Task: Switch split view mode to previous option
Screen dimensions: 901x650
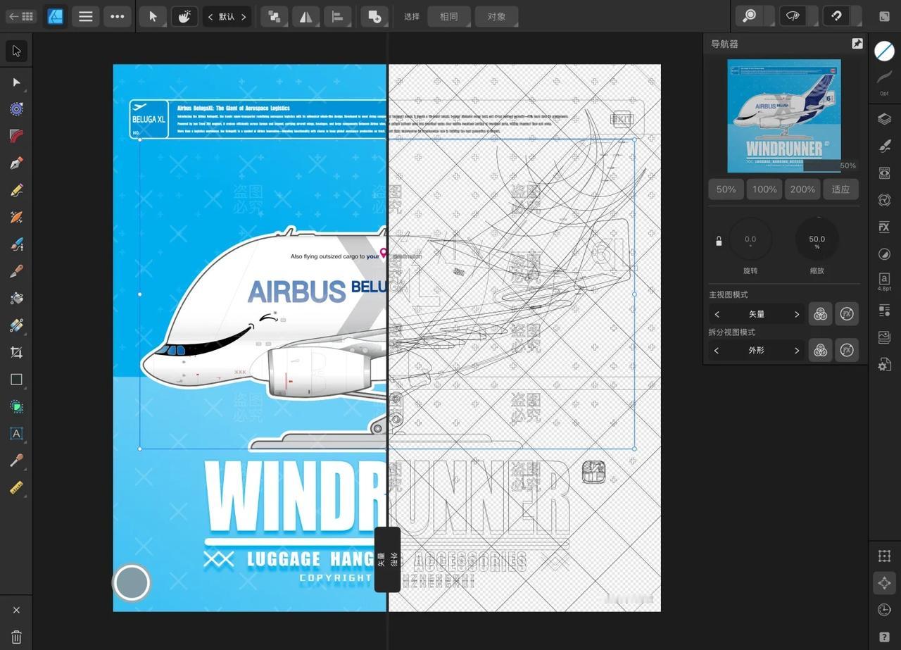Action: point(717,350)
